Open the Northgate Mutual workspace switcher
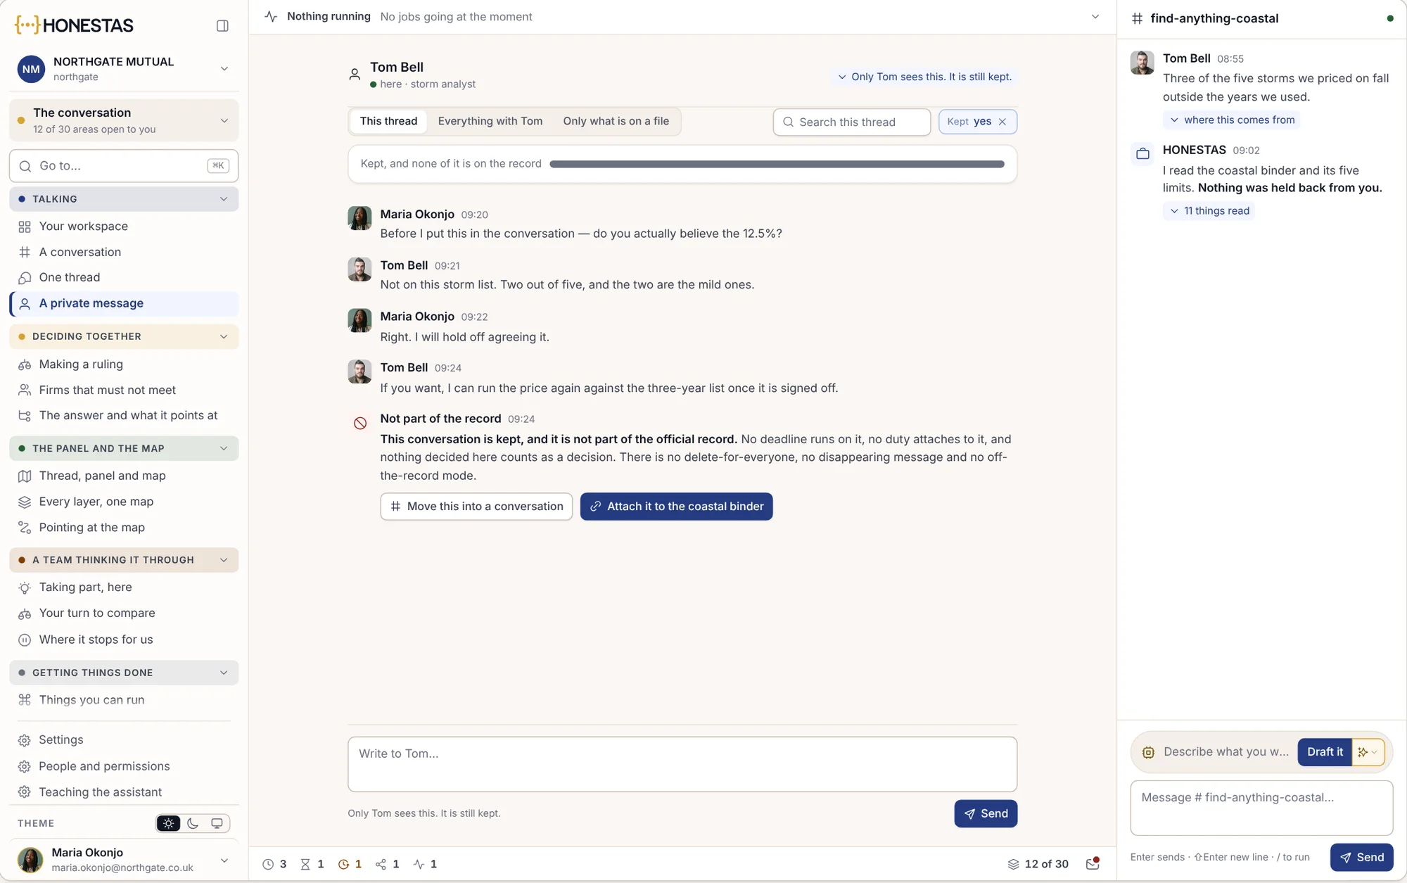Image resolution: width=1407 pixels, height=883 pixels. pyautogui.click(x=124, y=69)
